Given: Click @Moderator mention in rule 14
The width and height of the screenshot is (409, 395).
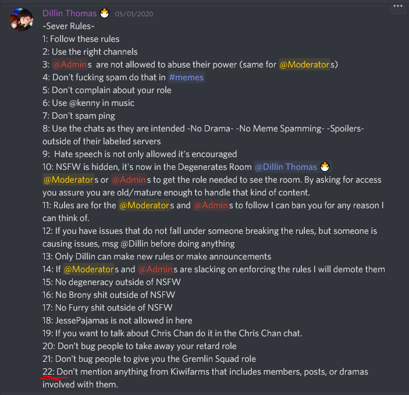Looking at the screenshot, I should click(x=88, y=269).
